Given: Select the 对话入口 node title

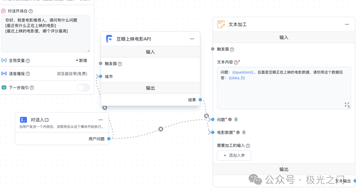Looking at the screenshot, I should [x=40, y=120].
